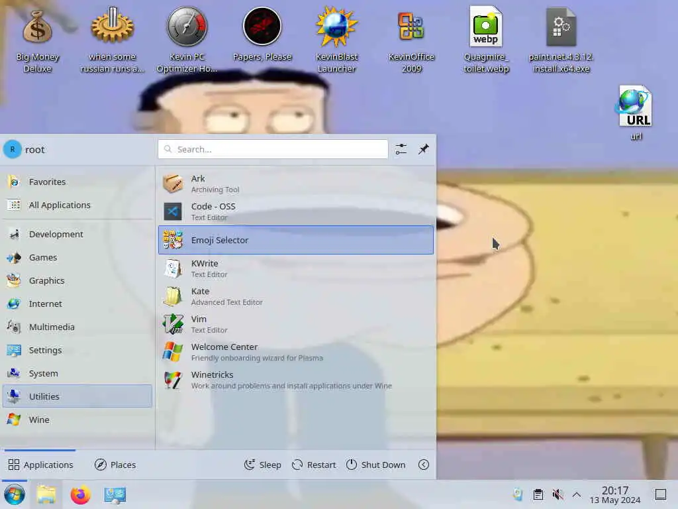Expand hidden system tray icons arrow
This screenshot has width=678, height=509.
[x=577, y=494]
